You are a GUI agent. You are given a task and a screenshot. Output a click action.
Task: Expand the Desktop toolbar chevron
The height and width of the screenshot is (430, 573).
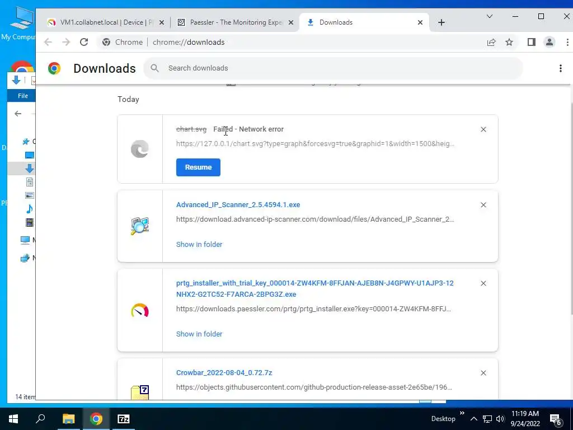pyautogui.click(x=462, y=413)
